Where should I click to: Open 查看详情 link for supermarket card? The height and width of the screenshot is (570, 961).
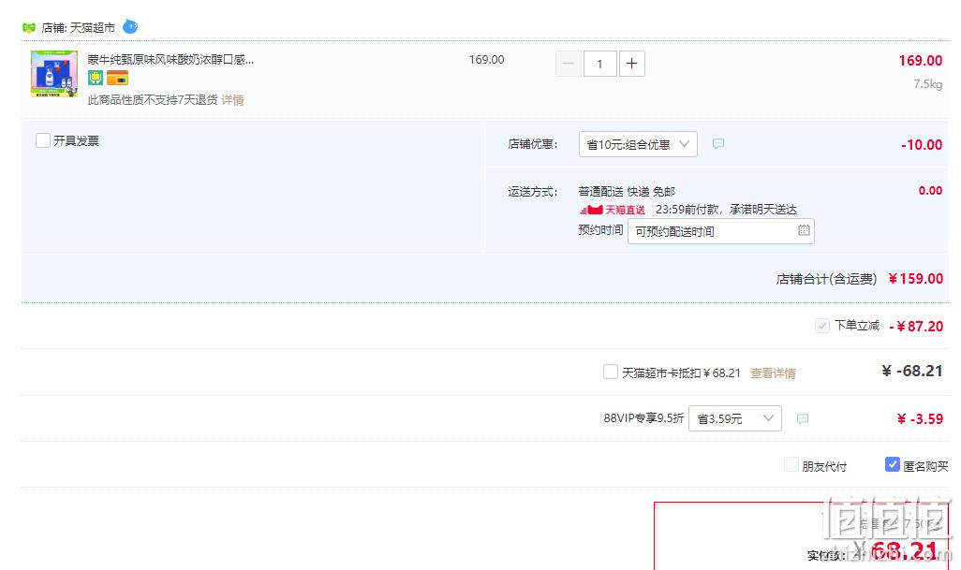pyautogui.click(x=773, y=373)
